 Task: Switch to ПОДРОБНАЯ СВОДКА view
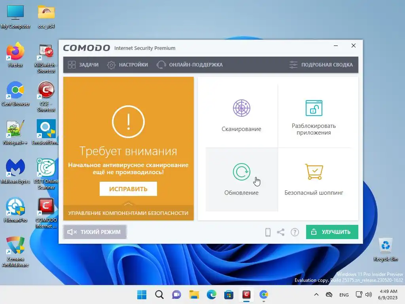pyautogui.click(x=321, y=65)
